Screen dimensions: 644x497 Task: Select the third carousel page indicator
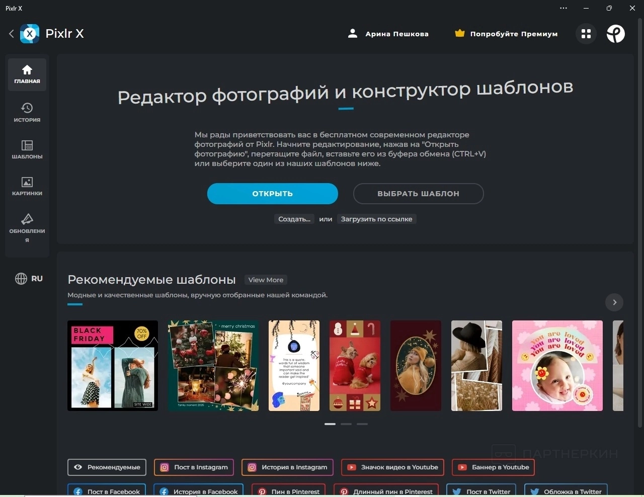pos(362,424)
